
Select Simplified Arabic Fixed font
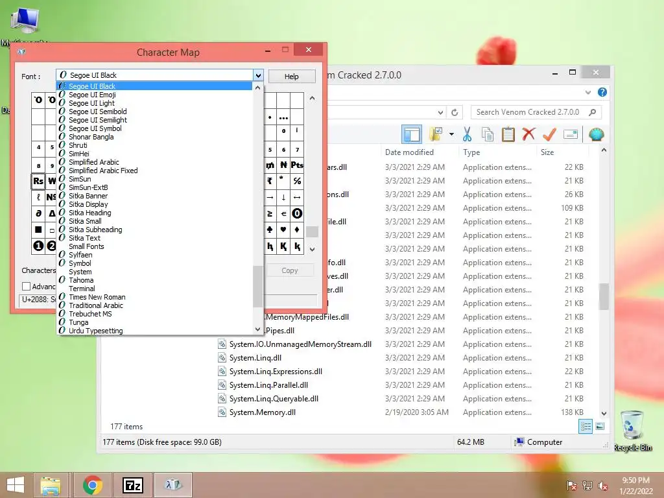tap(103, 171)
